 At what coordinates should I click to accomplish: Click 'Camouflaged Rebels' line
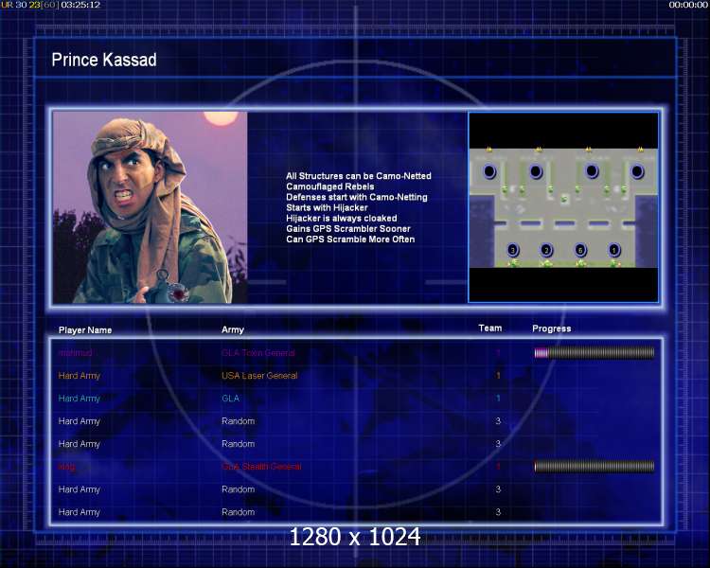coord(330,186)
